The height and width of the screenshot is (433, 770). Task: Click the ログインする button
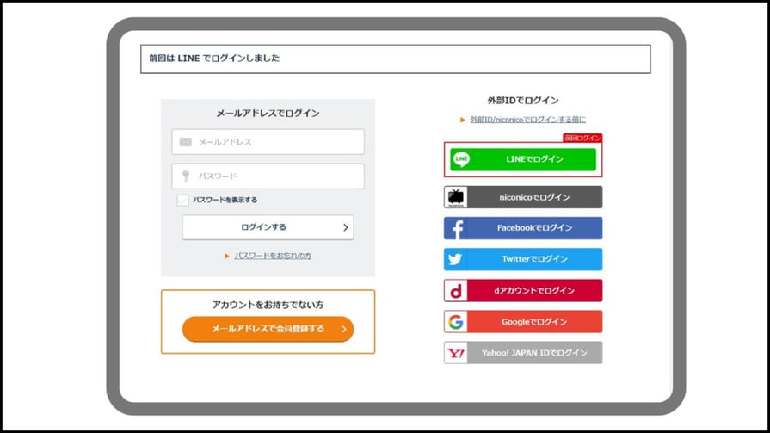(268, 227)
